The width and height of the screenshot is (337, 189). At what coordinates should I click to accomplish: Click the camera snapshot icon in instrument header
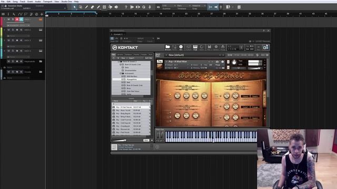217,62
